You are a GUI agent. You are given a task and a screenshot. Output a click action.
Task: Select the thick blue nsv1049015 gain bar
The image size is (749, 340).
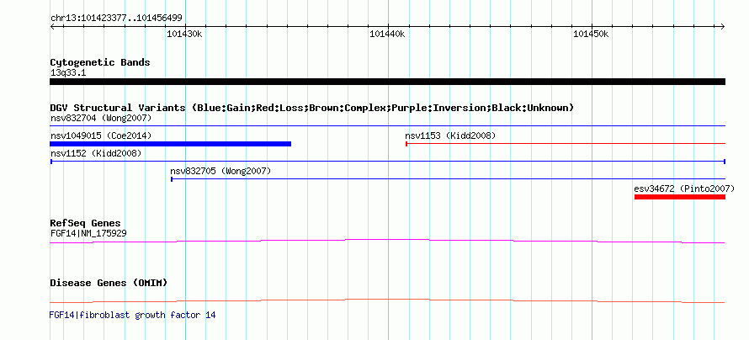coord(171,144)
